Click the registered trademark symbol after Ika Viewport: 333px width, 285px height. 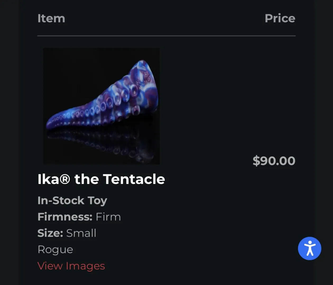point(65,179)
